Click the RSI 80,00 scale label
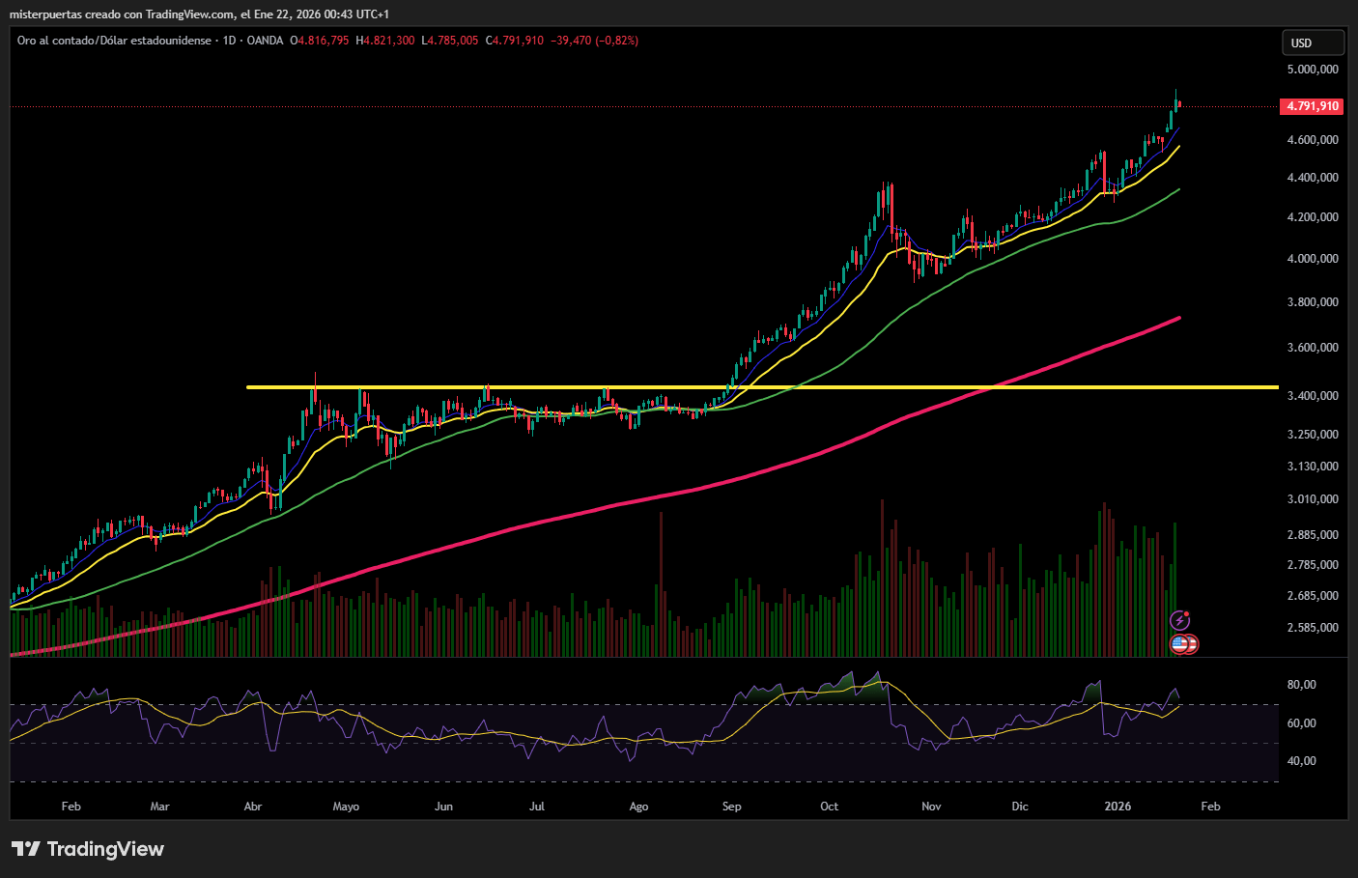1358x878 pixels. (1302, 685)
